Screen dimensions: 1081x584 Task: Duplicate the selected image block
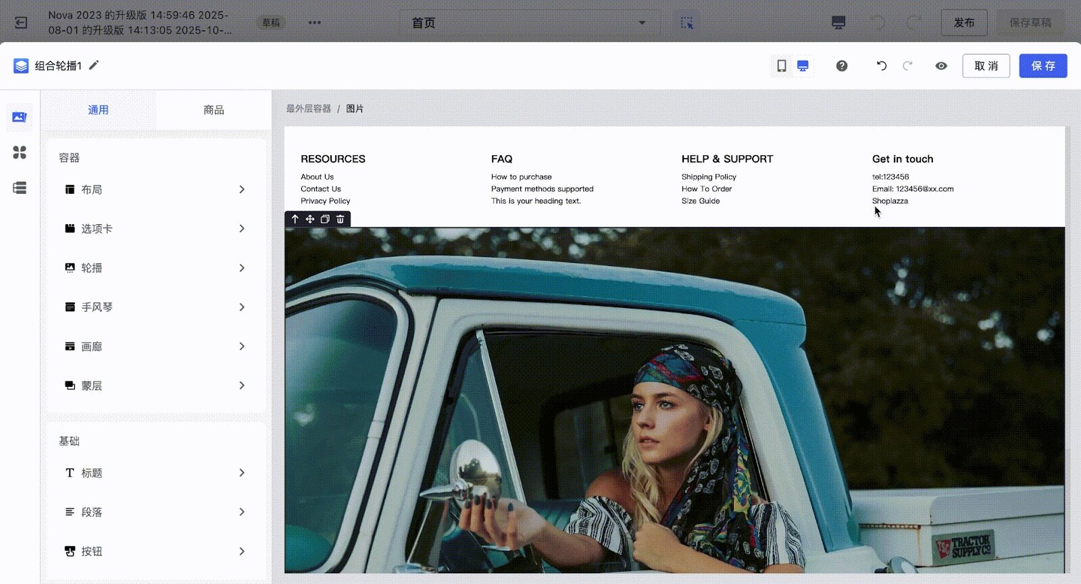pos(325,219)
